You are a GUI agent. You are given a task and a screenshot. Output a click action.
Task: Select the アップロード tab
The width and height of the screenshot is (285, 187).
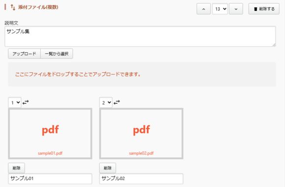click(24, 54)
